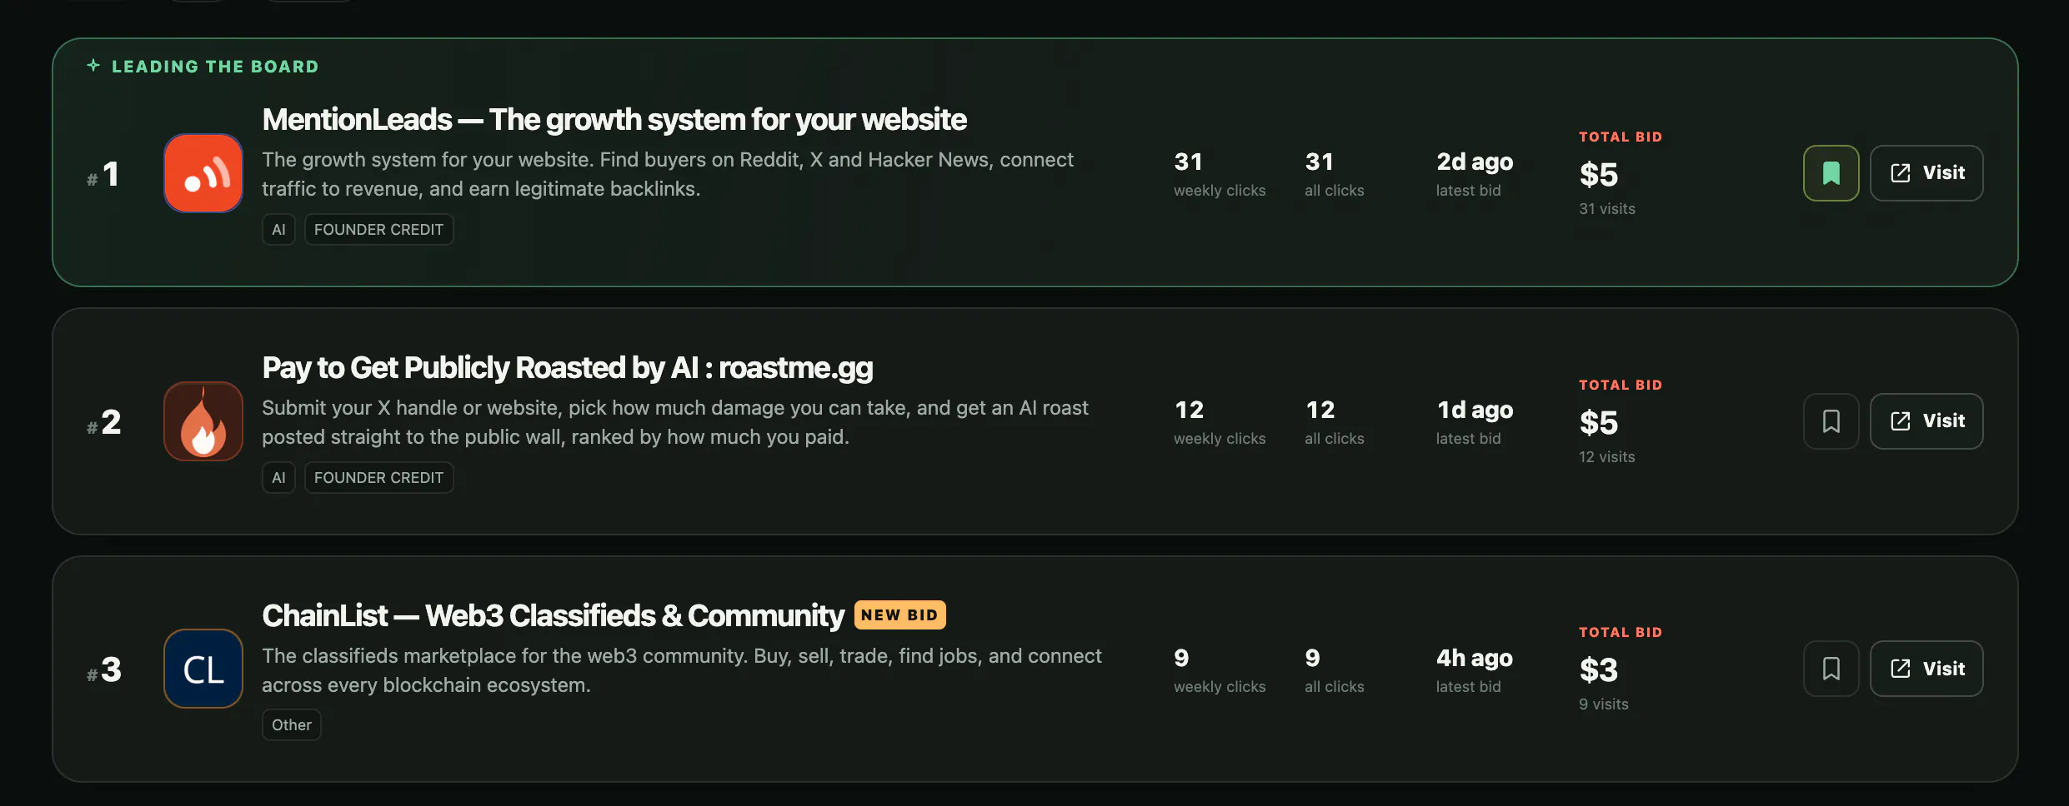Remove bookmark on MentionLeads listing
The width and height of the screenshot is (2069, 806).
coord(1831,173)
